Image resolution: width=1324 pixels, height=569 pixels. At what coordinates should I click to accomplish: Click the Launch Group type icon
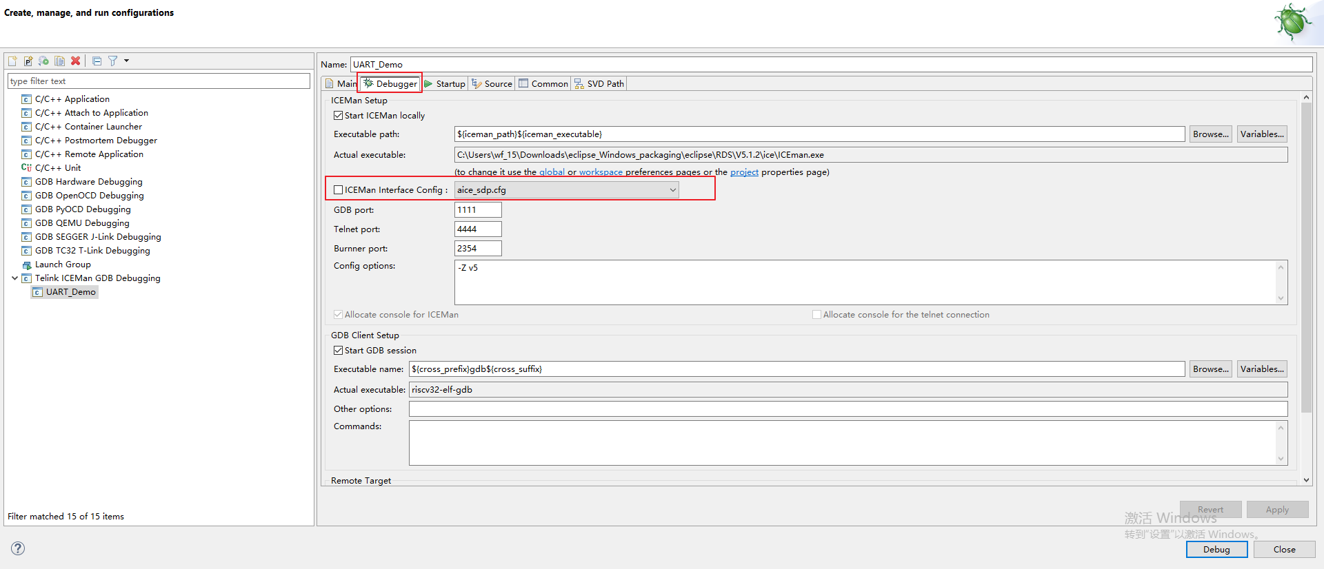click(x=26, y=265)
